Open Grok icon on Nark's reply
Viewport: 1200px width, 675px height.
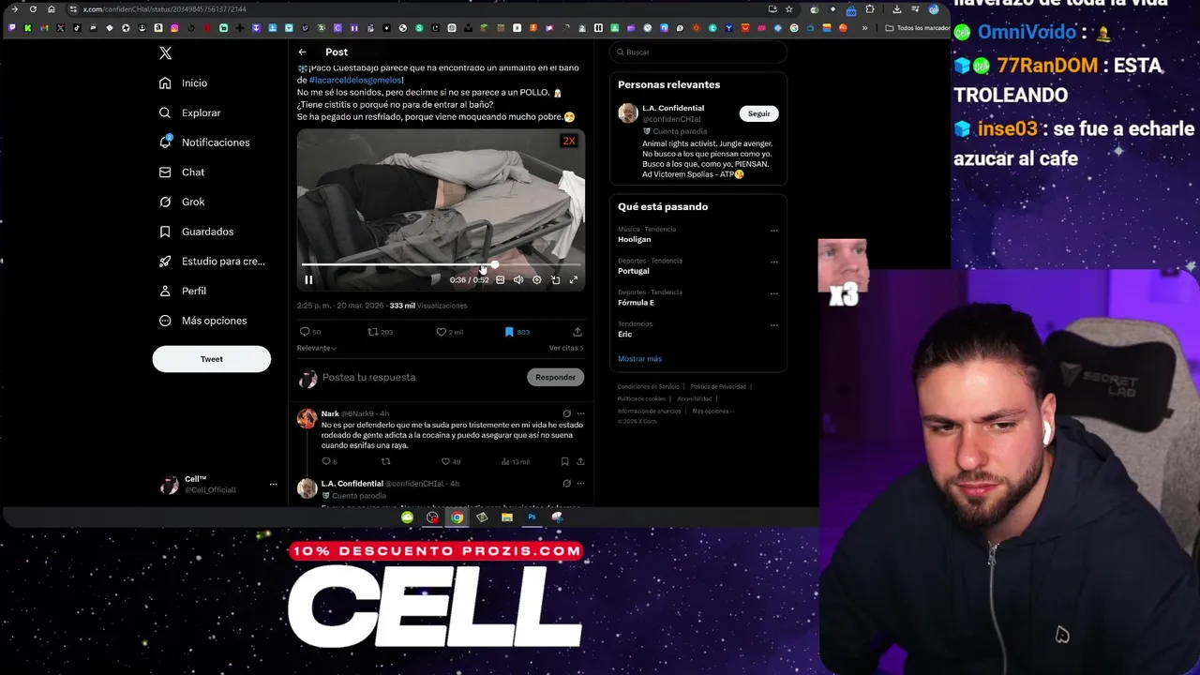[566, 413]
